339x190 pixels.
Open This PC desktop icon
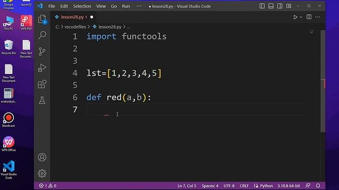pyautogui.click(x=8, y=23)
